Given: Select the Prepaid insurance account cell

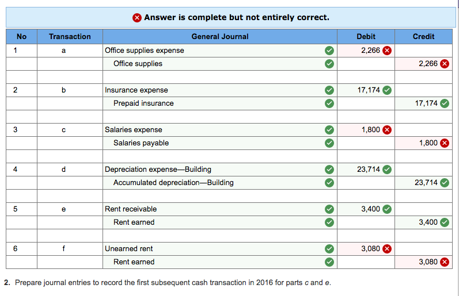Looking at the screenshot, I should point(212,103).
